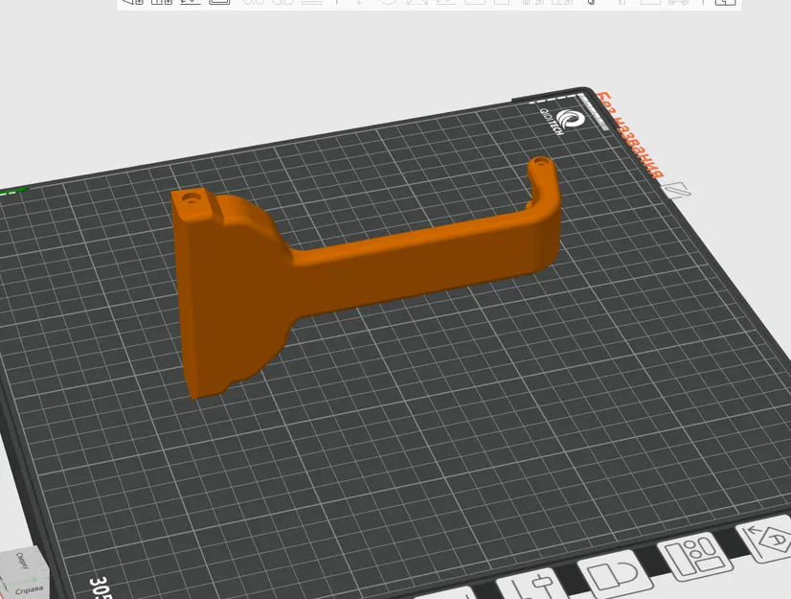Click the edit plate name pencil icon
The width and height of the screenshot is (791, 599).
pyautogui.click(x=676, y=191)
